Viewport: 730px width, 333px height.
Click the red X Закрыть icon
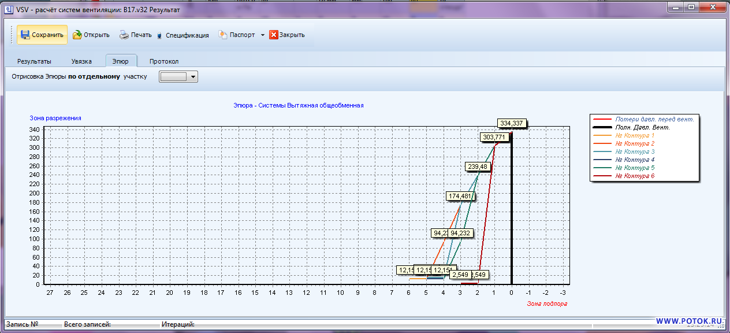pos(274,35)
